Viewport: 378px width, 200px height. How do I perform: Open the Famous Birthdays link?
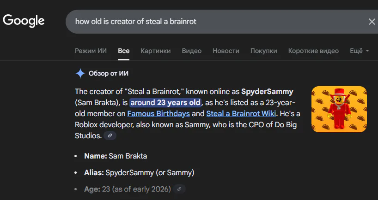pos(159,113)
